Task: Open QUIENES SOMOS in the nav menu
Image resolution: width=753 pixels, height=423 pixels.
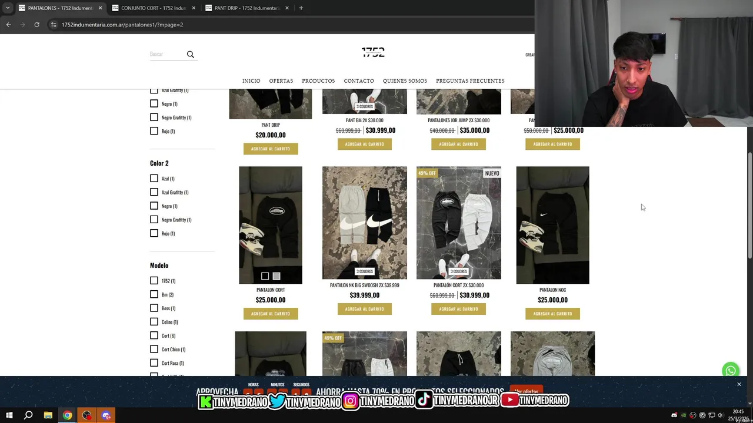Action: tap(405, 81)
